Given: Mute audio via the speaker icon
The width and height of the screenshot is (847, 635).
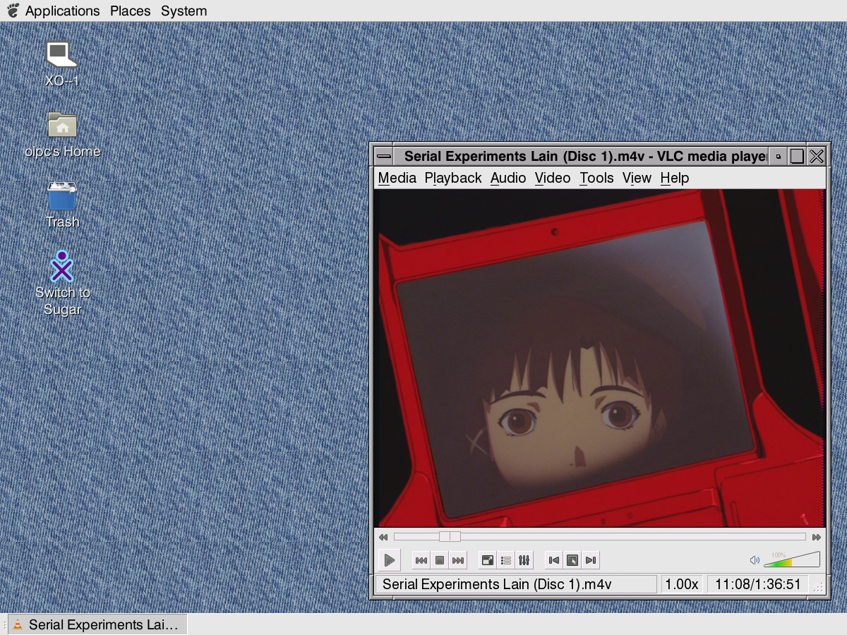Looking at the screenshot, I should pyautogui.click(x=755, y=560).
